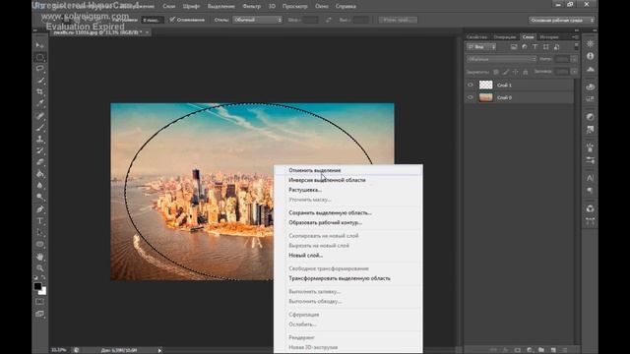Click the Слой 1 layer thumbnail
This screenshot has height=354, width=630.
[485, 86]
